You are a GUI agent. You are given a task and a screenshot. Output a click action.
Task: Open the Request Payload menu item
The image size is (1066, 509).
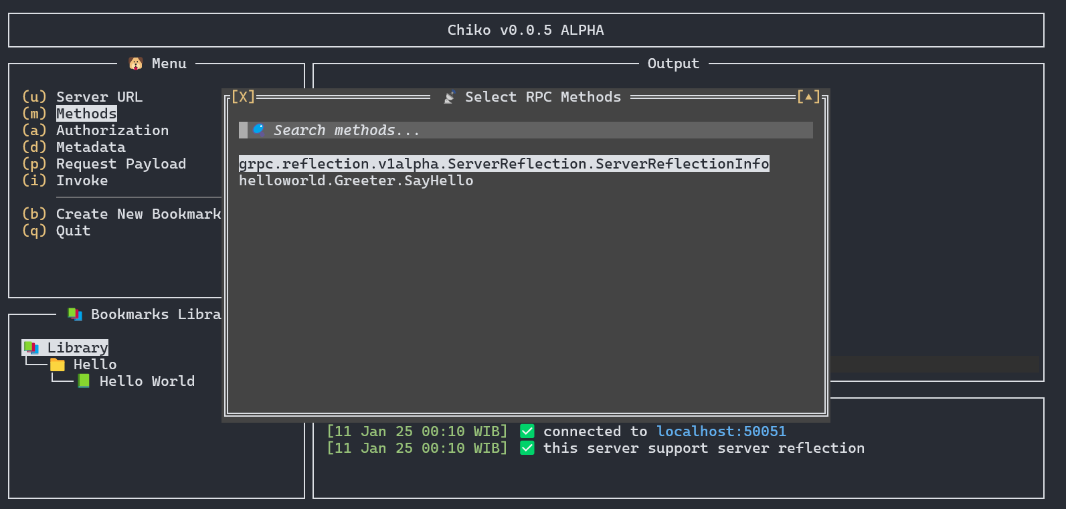click(x=121, y=164)
